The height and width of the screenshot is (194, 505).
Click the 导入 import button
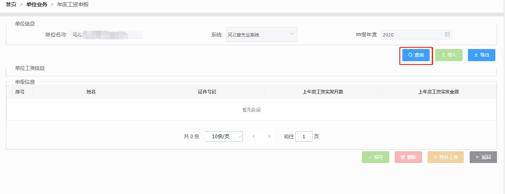(449, 55)
